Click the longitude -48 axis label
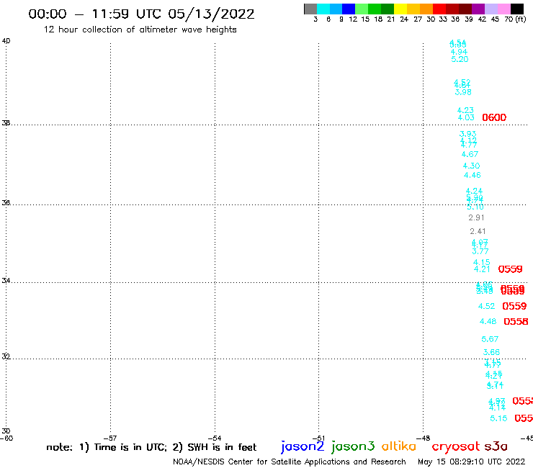The width and height of the screenshot is (533, 468). click(x=423, y=438)
